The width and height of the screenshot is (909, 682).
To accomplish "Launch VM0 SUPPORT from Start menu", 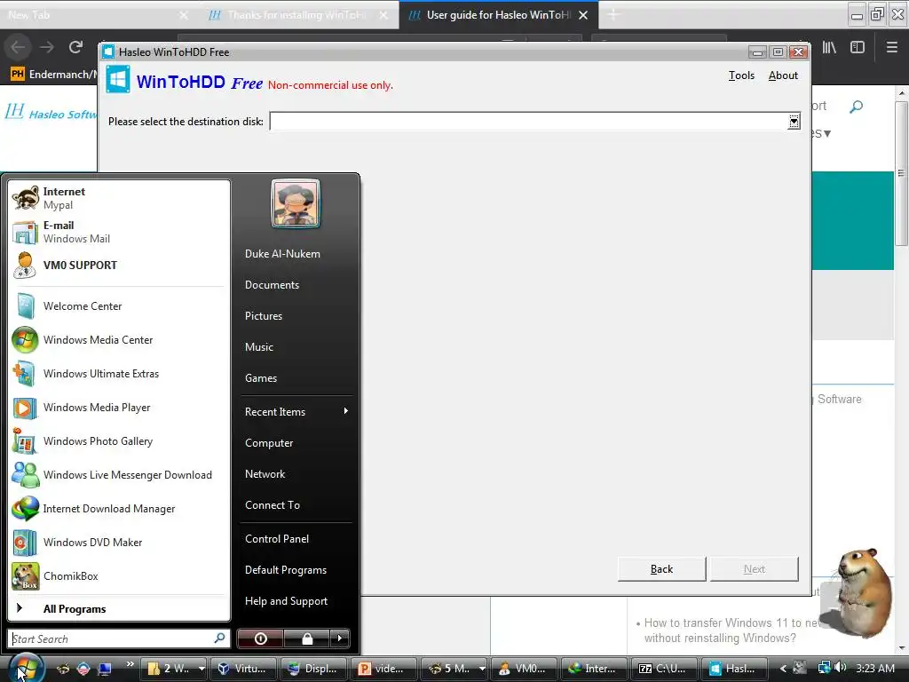I will point(118,265).
